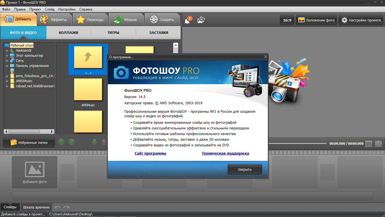This screenshot has height=217, width=385.
Task: Click the Aleksandr tree item
Action: [23, 51]
